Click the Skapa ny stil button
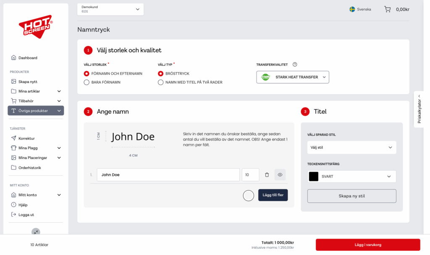This screenshot has width=430, height=255. [x=351, y=196]
